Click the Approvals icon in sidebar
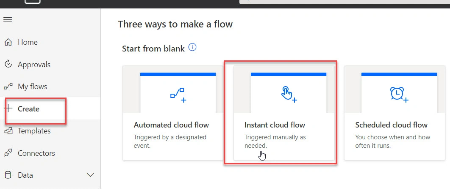Screen dimensions: 450x190 pyautogui.click(x=8, y=64)
